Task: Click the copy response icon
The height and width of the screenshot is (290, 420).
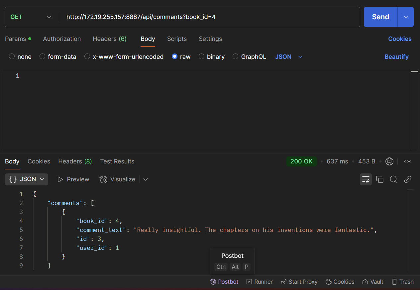Action: 380,179
